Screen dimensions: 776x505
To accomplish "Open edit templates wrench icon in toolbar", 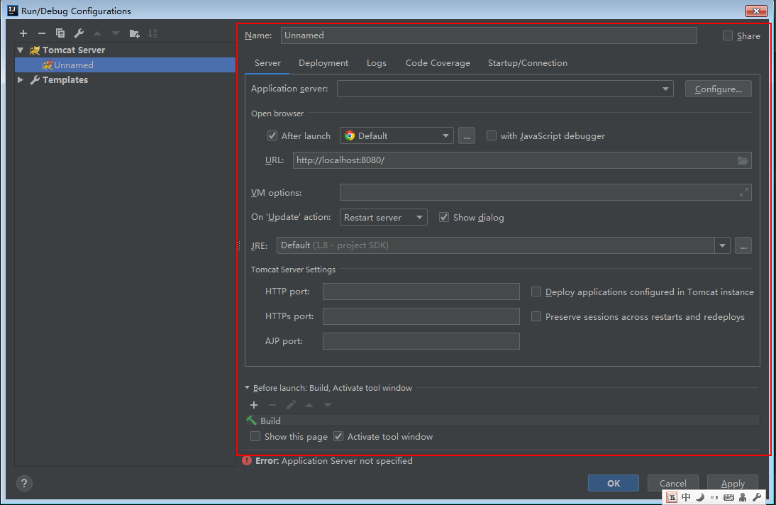I will coord(79,33).
